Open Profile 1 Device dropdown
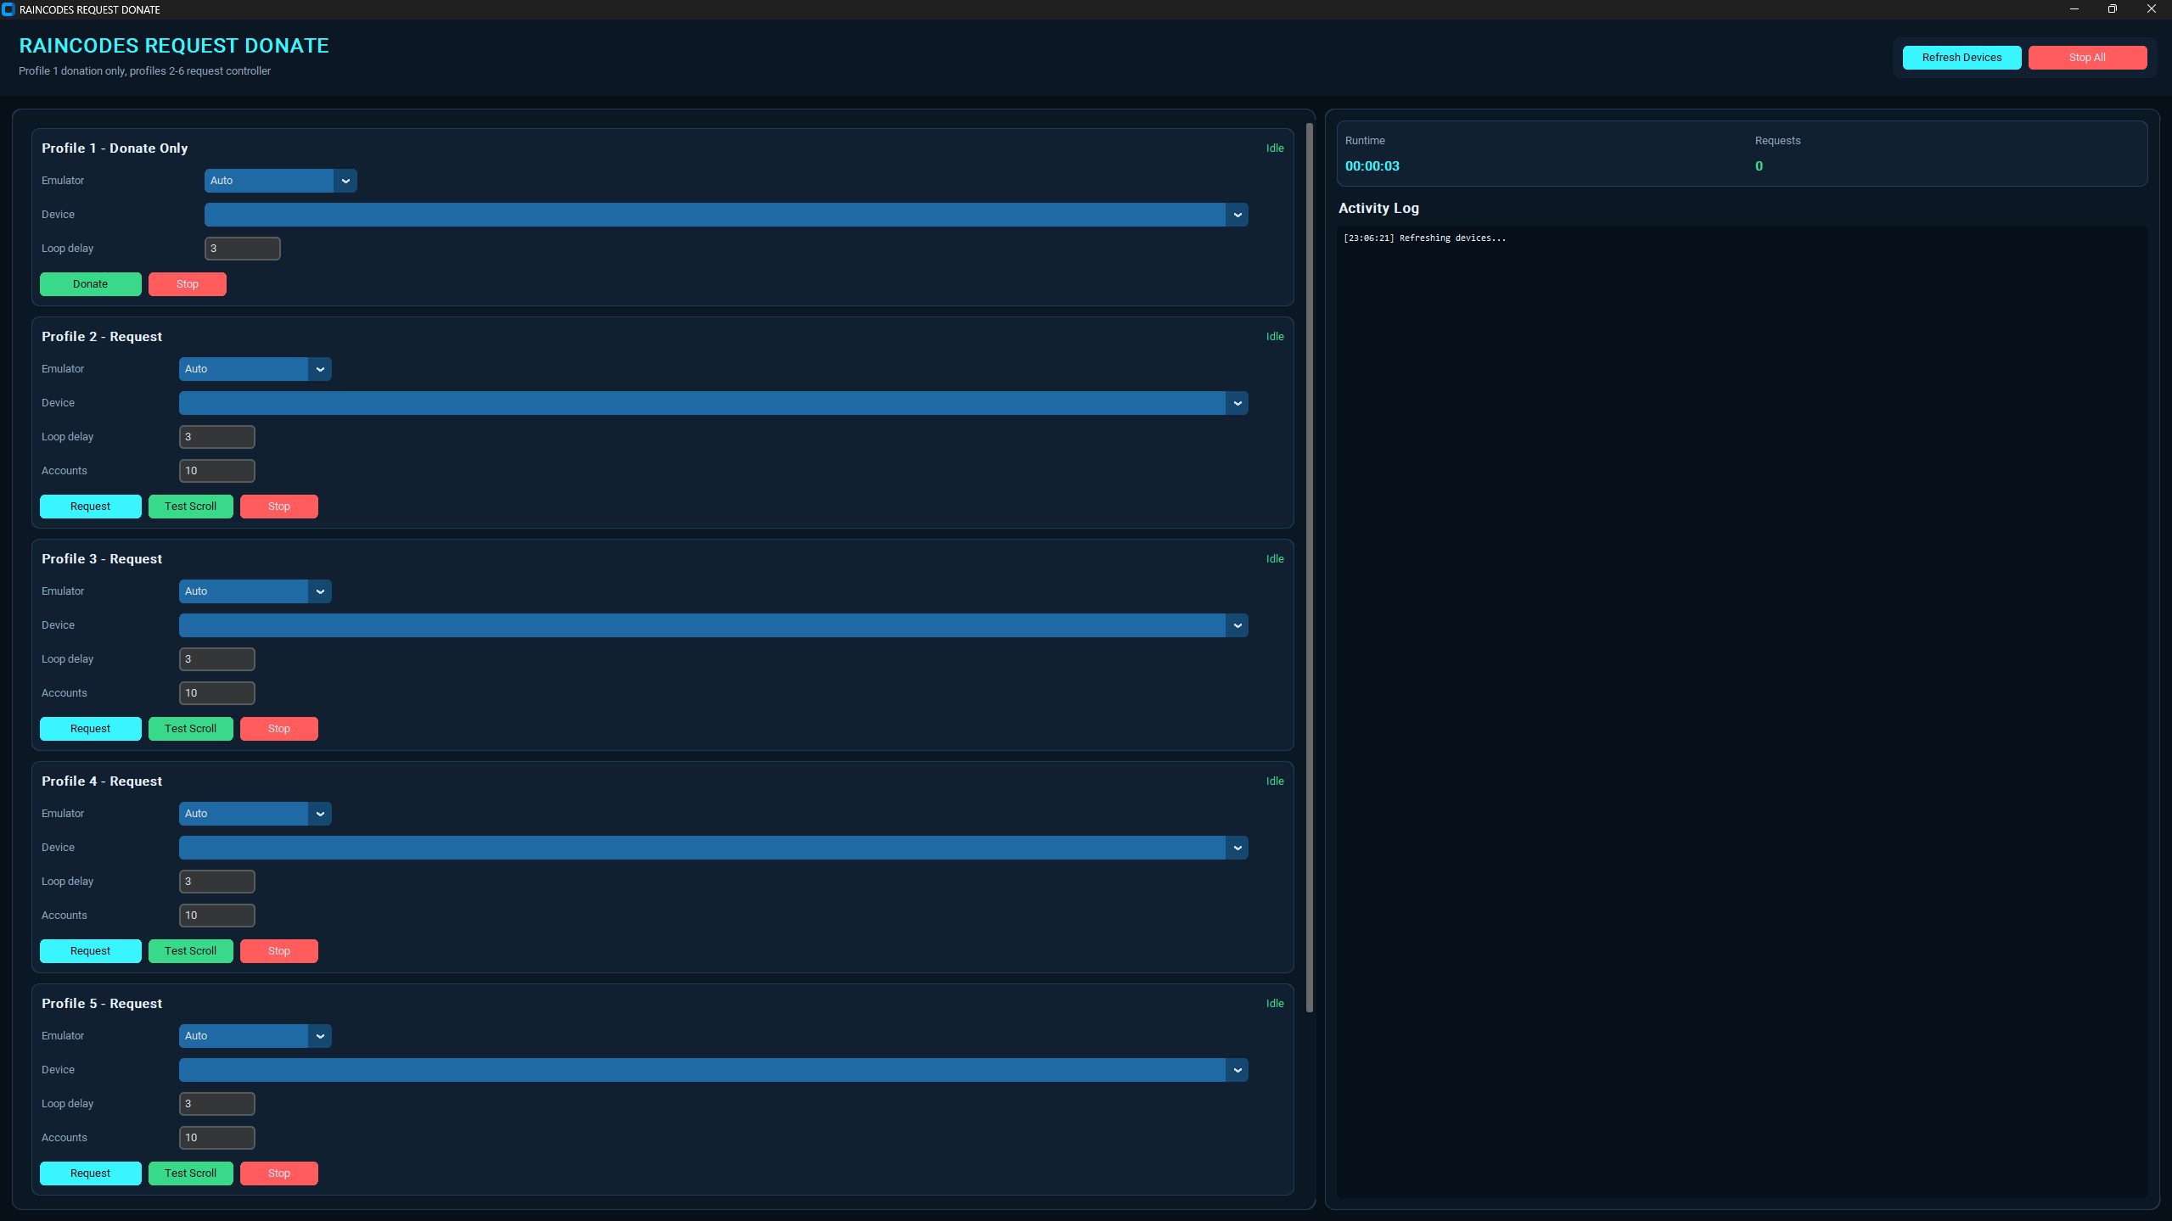The height and width of the screenshot is (1221, 2172). (726, 215)
